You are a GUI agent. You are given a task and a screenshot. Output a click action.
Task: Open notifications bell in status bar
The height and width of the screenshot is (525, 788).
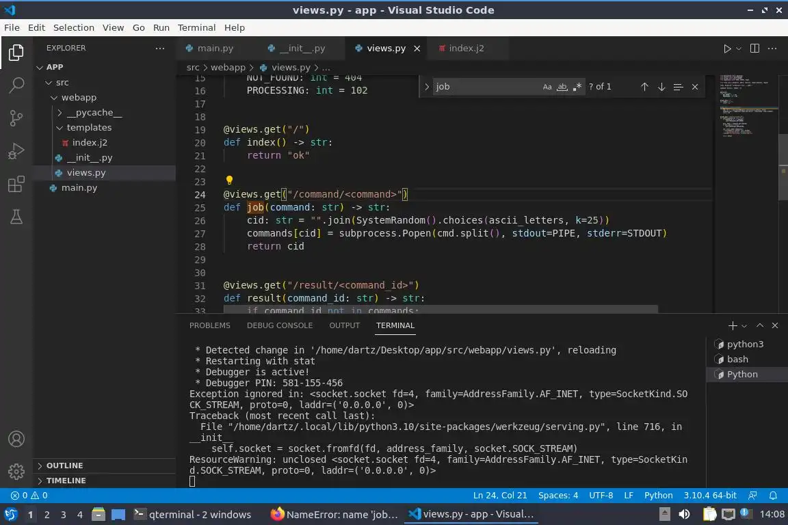point(773,496)
